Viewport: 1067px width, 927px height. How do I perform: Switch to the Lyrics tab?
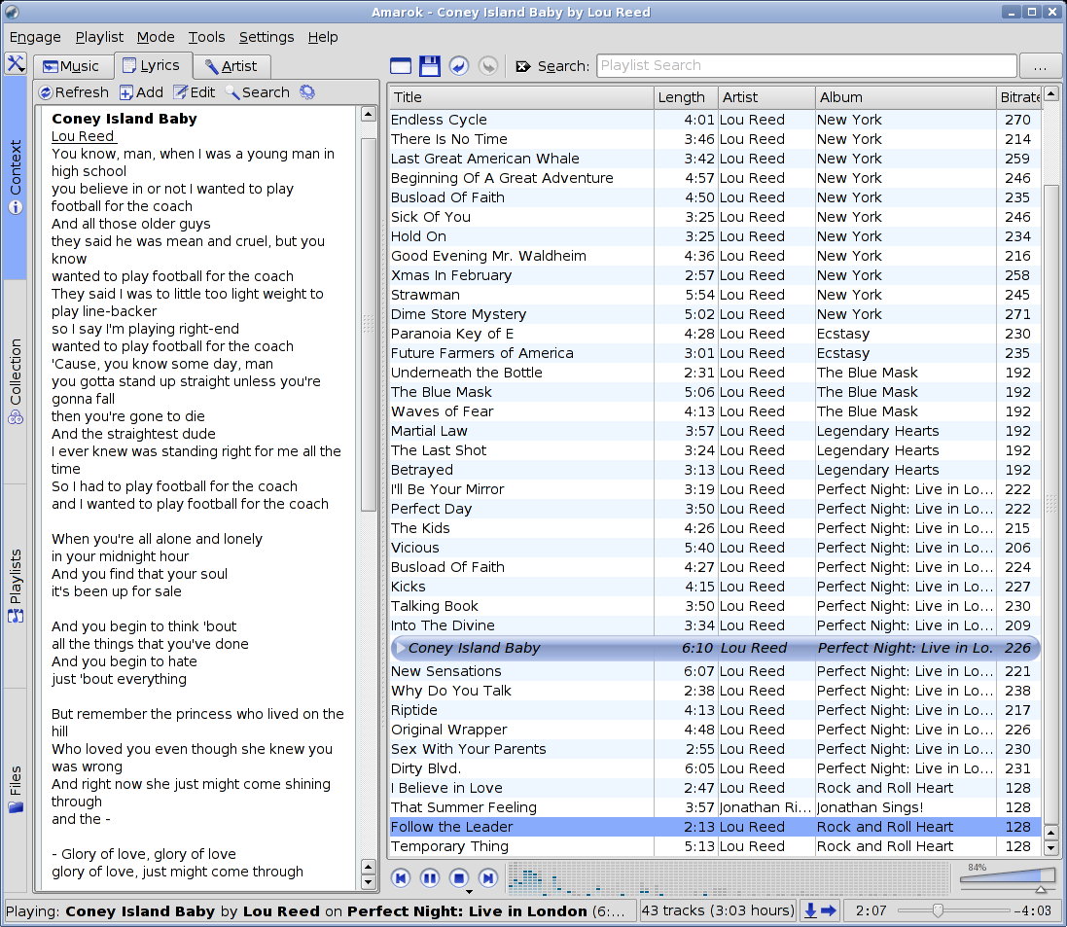point(153,65)
